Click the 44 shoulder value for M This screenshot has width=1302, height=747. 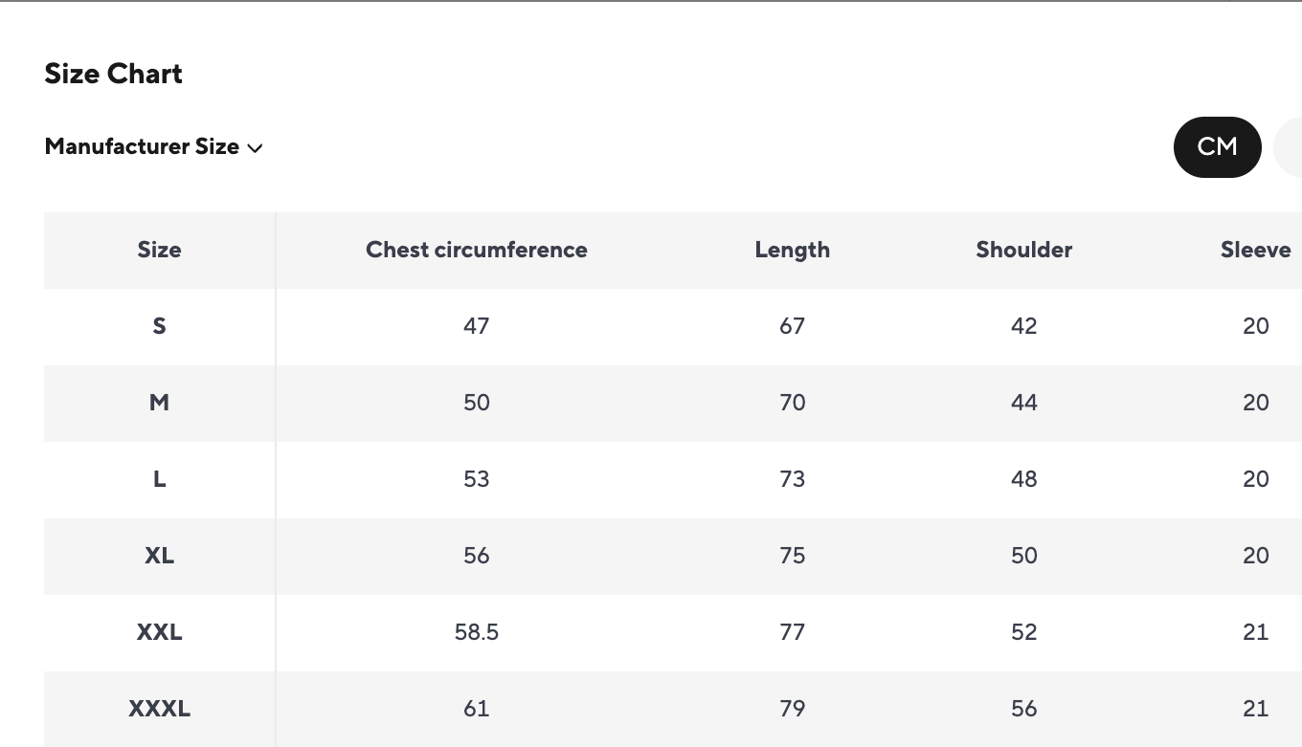[1023, 403]
